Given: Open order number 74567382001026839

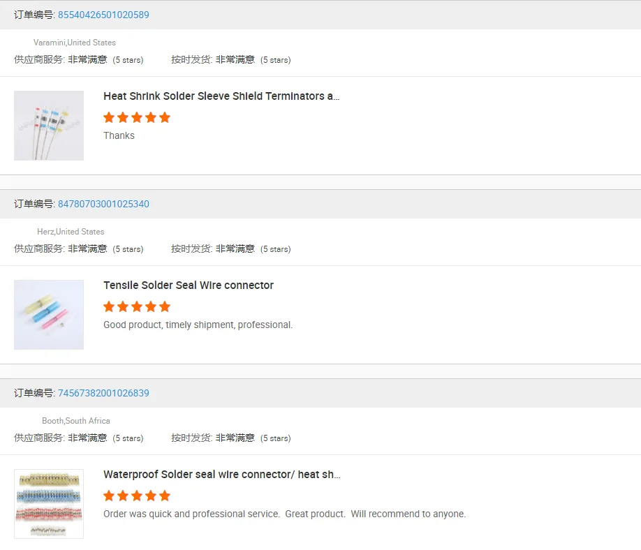Looking at the screenshot, I should coord(103,393).
